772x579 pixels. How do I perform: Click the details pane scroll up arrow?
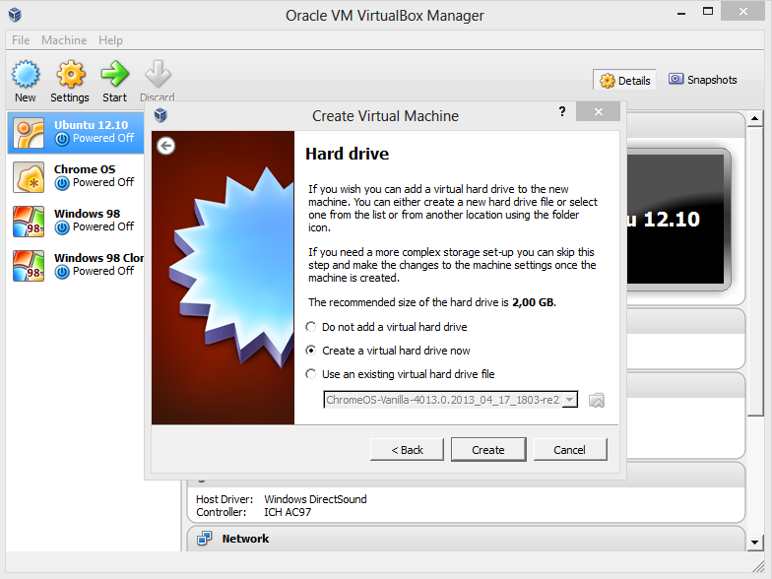tap(754, 118)
